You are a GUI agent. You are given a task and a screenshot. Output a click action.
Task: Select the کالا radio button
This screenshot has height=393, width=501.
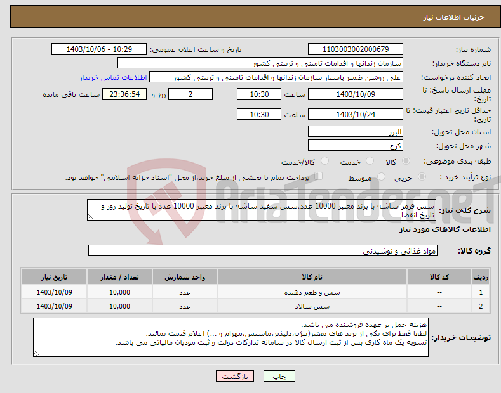[x=406, y=161]
